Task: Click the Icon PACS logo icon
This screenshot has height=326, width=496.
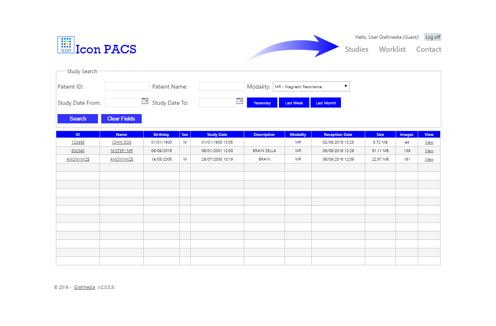Action: point(66,45)
